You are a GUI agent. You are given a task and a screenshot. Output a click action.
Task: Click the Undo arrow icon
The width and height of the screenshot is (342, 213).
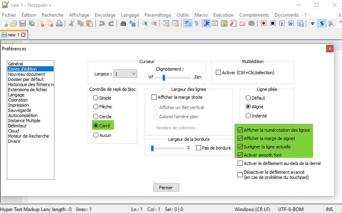pos(102,23)
